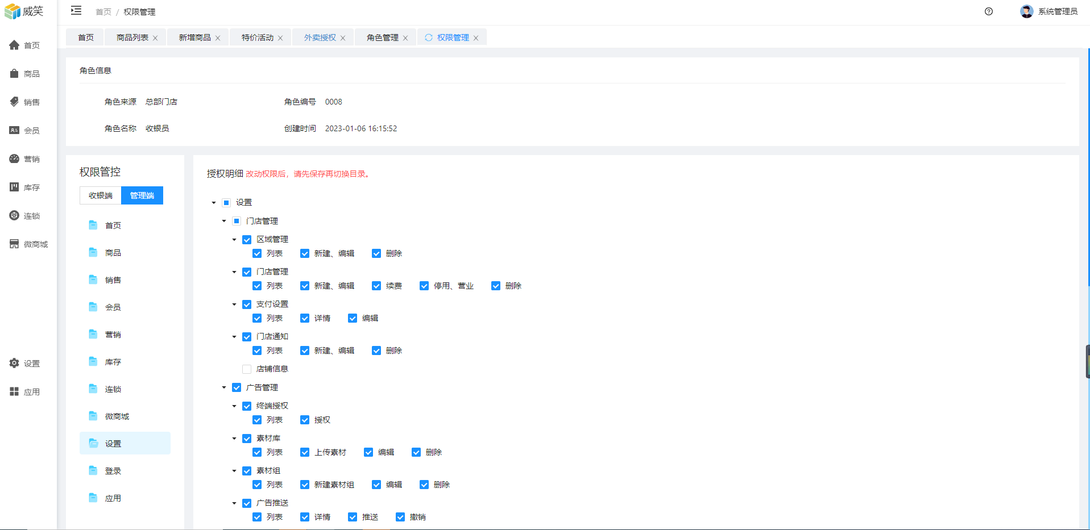The height and width of the screenshot is (530, 1090).
Task: Collapse the top-level 设置 tree node
Action: pyautogui.click(x=214, y=203)
